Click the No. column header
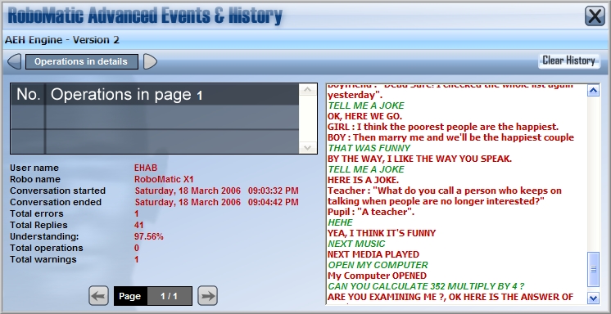Image resolution: width=611 pixels, height=314 pixels. [x=29, y=95]
